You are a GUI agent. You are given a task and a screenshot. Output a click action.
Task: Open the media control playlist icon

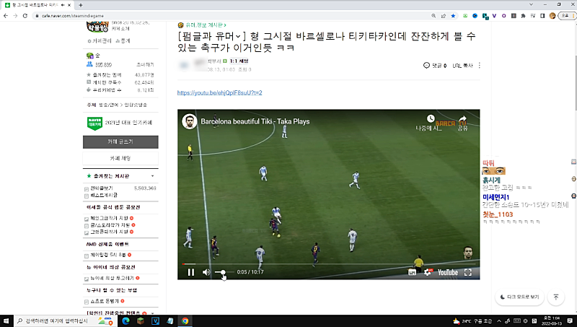click(x=533, y=16)
